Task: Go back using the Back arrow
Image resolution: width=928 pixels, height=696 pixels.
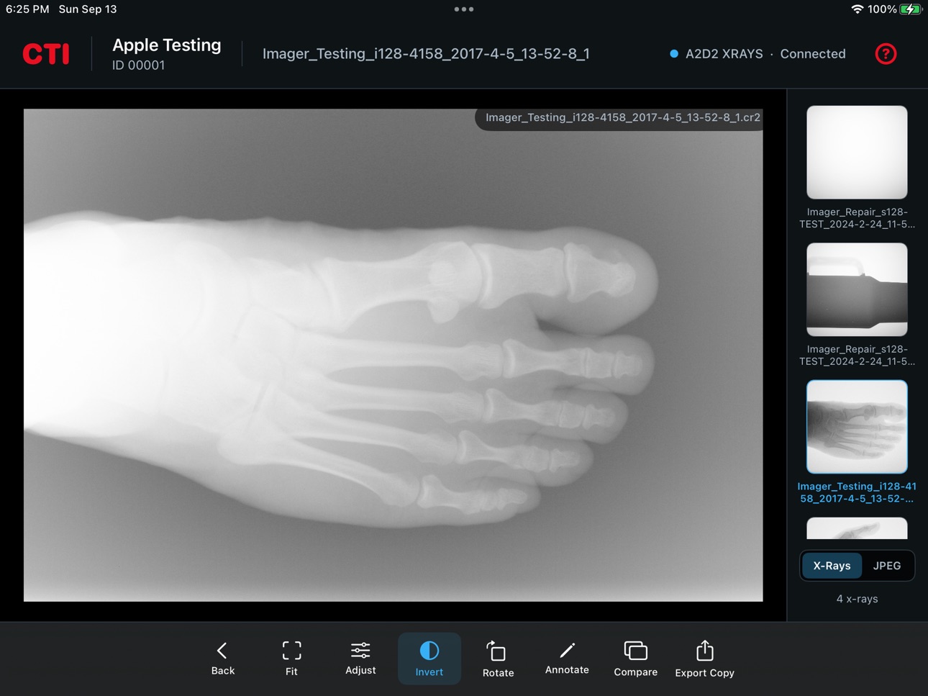Action: (x=222, y=658)
